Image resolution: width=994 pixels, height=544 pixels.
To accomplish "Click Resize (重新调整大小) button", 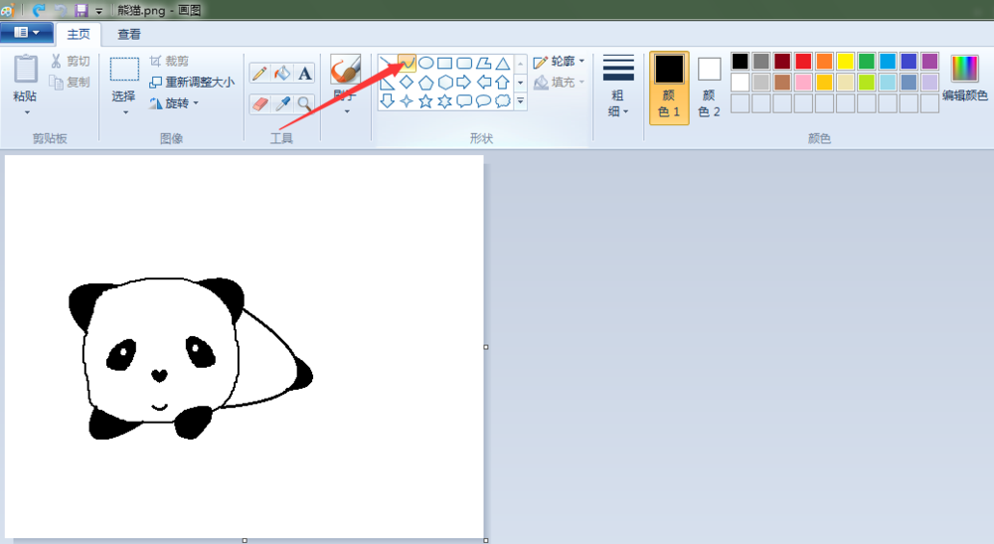I will pyautogui.click(x=192, y=82).
